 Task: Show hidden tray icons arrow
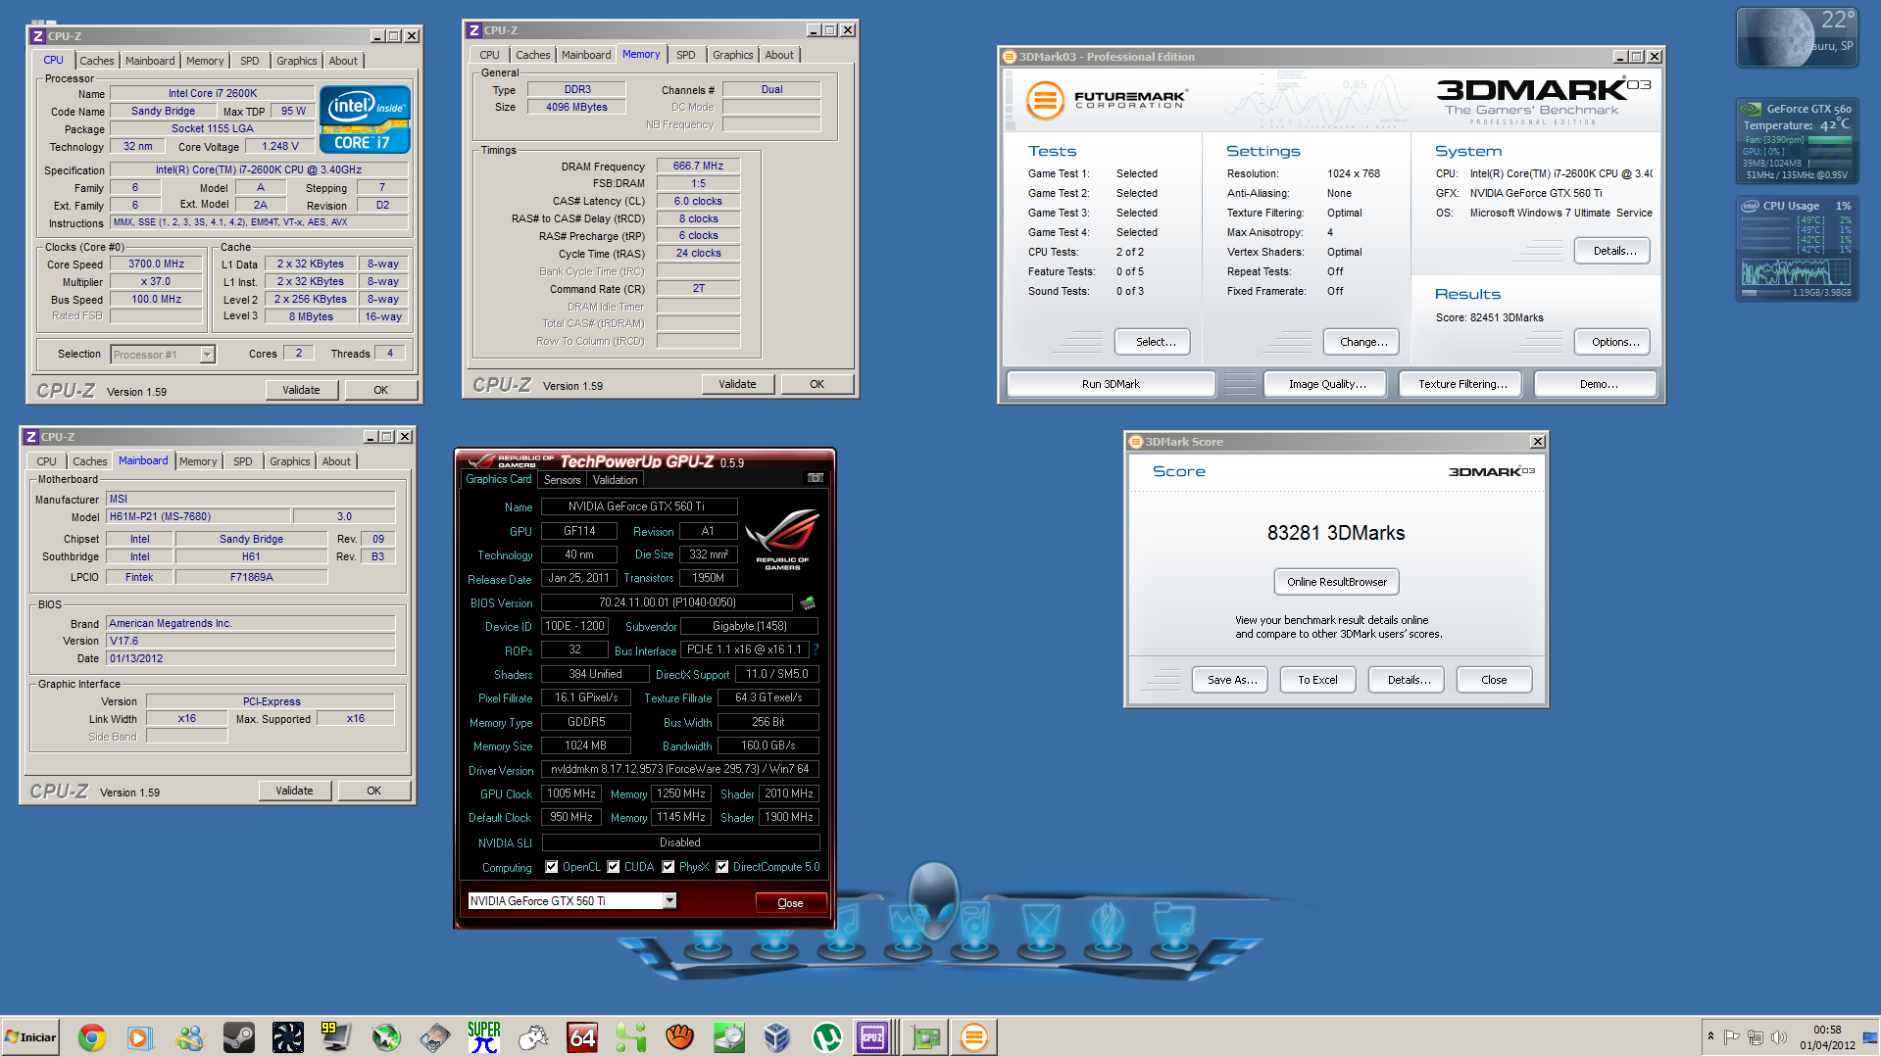point(1710,1036)
